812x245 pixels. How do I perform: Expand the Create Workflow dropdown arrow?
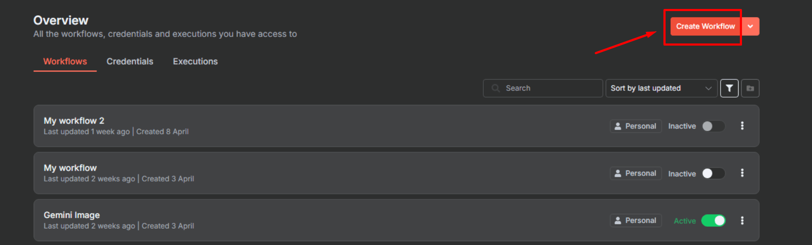[x=750, y=26]
